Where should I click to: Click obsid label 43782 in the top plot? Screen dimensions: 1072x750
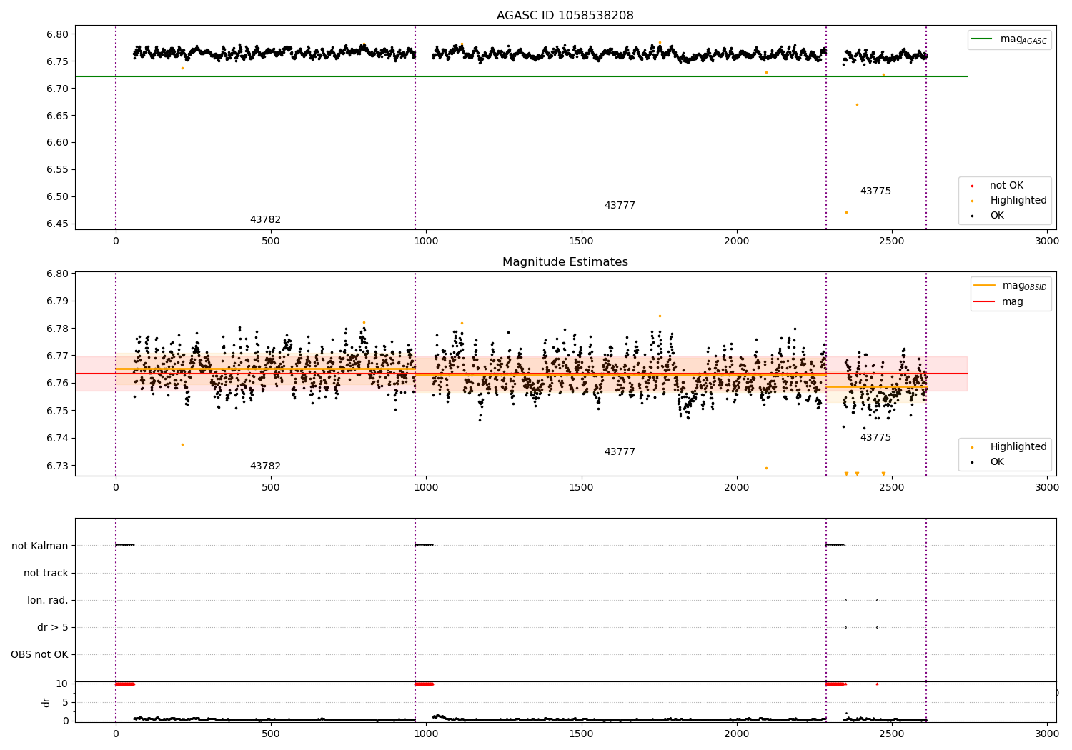[265, 220]
